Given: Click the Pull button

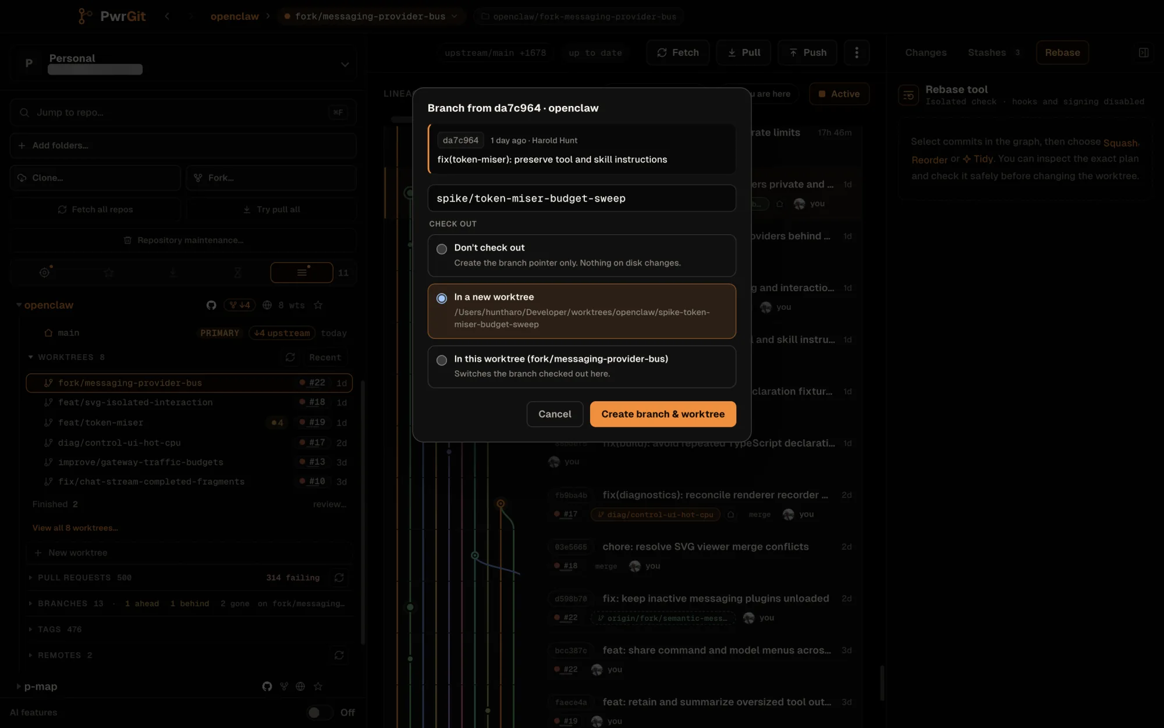Looking at the screenshot, I should [743, 52].
